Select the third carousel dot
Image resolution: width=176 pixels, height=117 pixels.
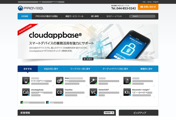pos(88,59)
